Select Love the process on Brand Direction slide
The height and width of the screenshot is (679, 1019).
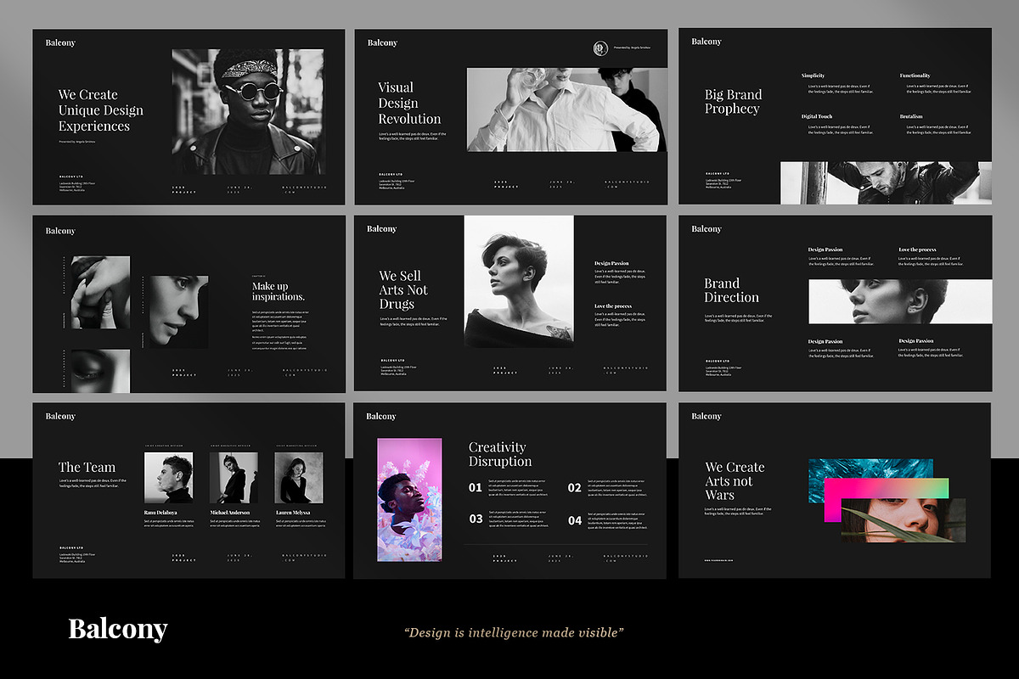[917, 250]
